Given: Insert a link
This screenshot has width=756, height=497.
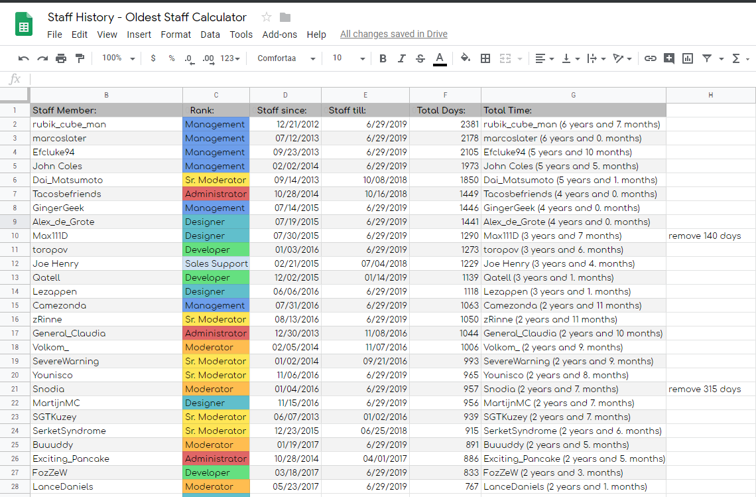Looking at the screenshot, I should click(650, 58).
